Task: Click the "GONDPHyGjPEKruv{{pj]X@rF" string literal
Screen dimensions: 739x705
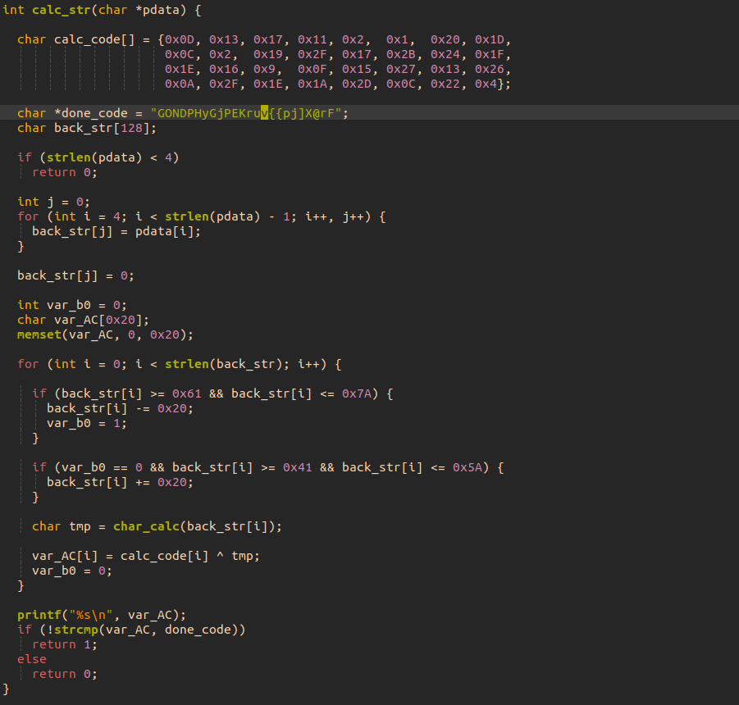Action: 246,113
